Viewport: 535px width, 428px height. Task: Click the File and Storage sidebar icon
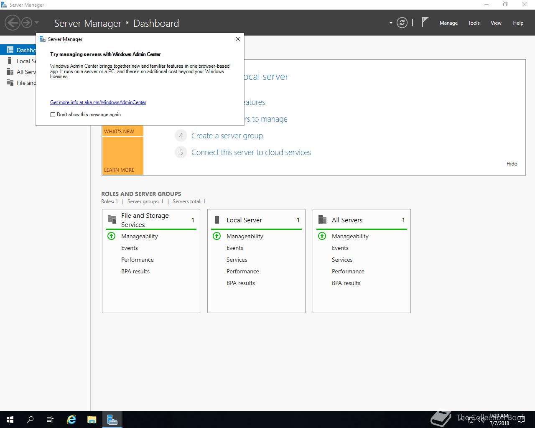[10, 82]
